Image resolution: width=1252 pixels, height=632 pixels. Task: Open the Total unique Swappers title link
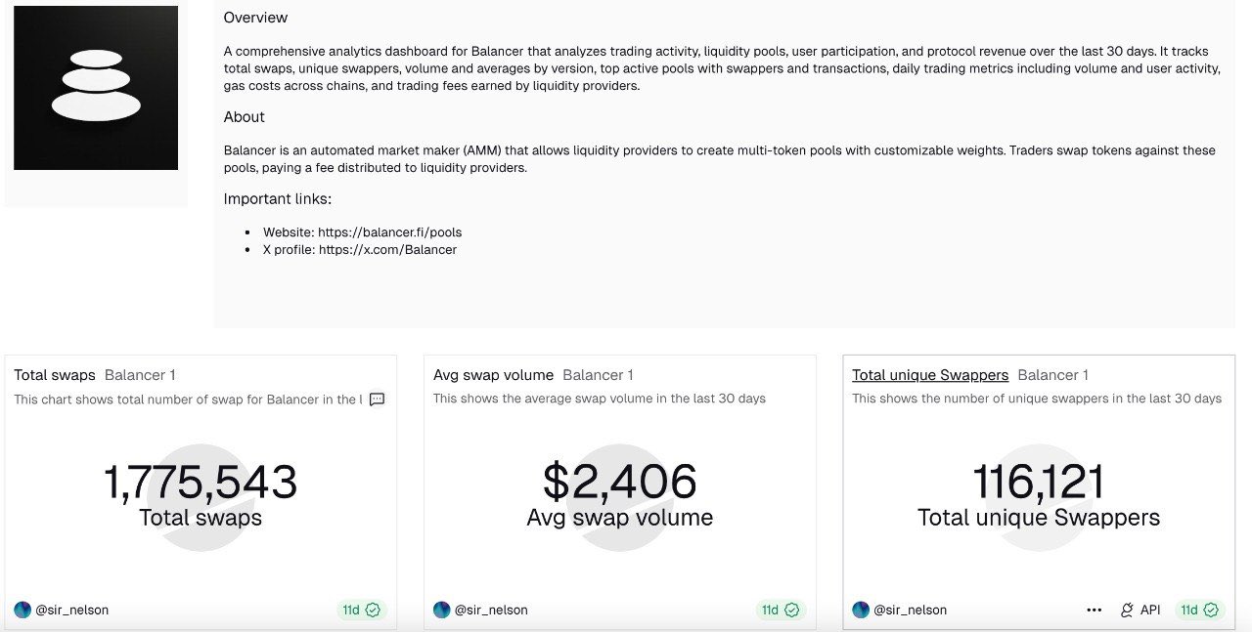(x=929, y=375)
